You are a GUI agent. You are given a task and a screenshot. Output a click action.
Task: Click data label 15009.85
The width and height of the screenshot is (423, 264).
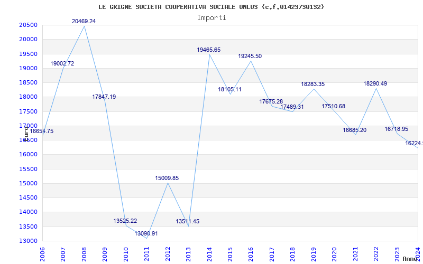pyautogui.click(x=167, y=178)
